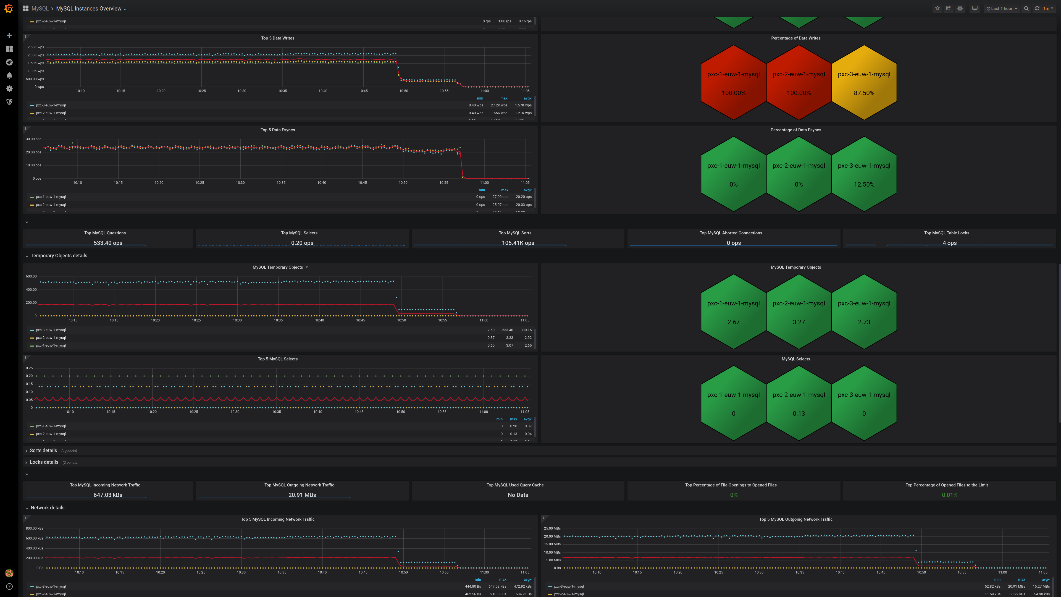Open the Create plus menu in sidebar
This screenshot has height=597, width=1061.
(9, 35)
